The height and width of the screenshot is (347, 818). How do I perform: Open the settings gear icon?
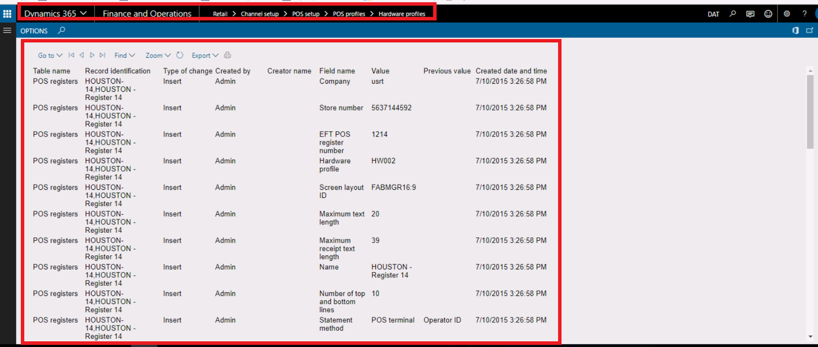pos(787,14)
